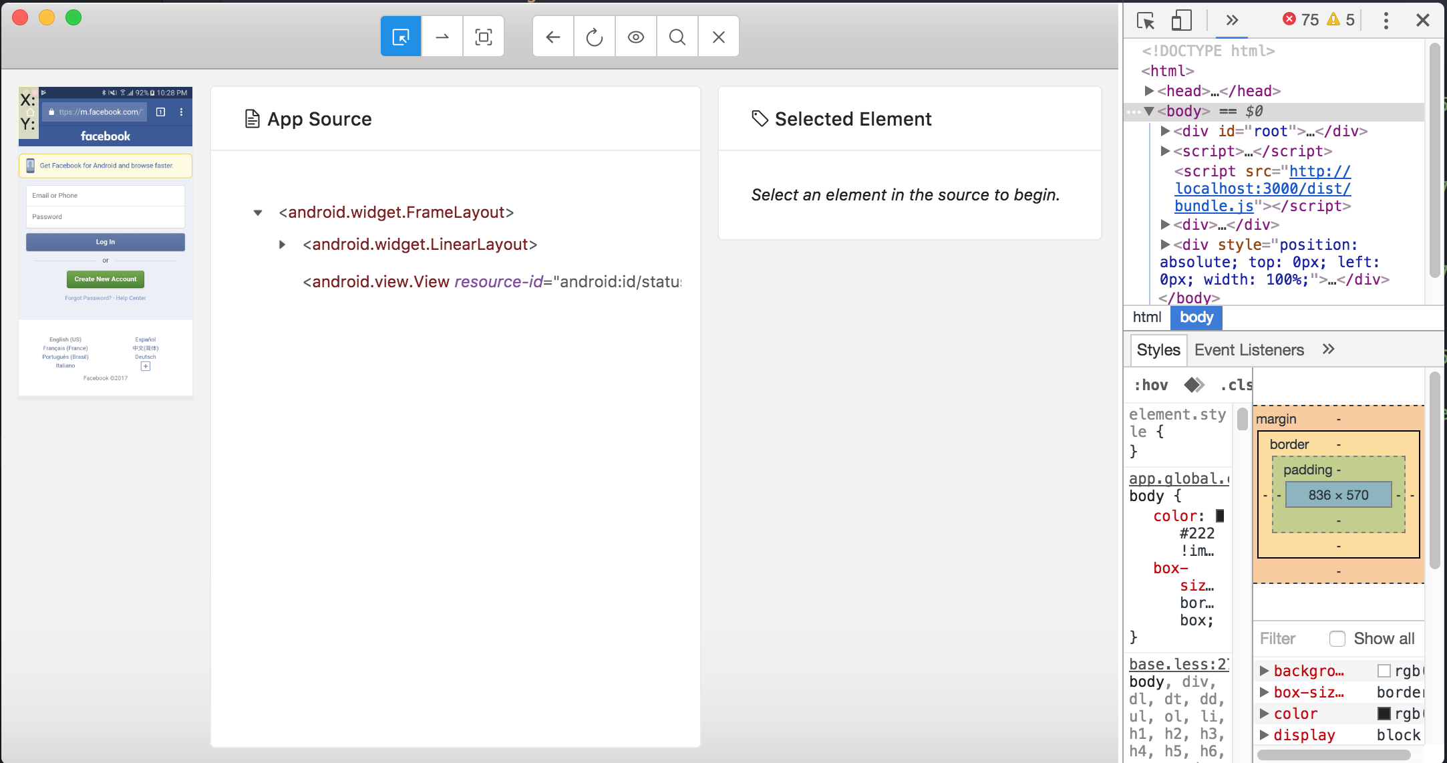Click 836 × 570 box model content

(1338, 495)
